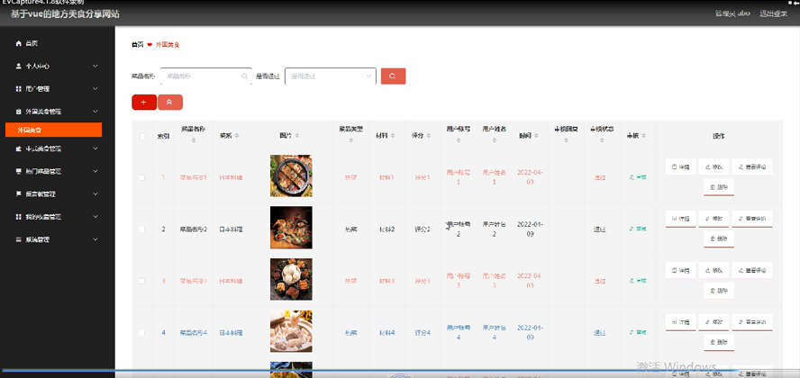Open the 是否通过 dropdown filter
Image resolution: width=800 pixels, height=378 pixels.
[330, 76]
